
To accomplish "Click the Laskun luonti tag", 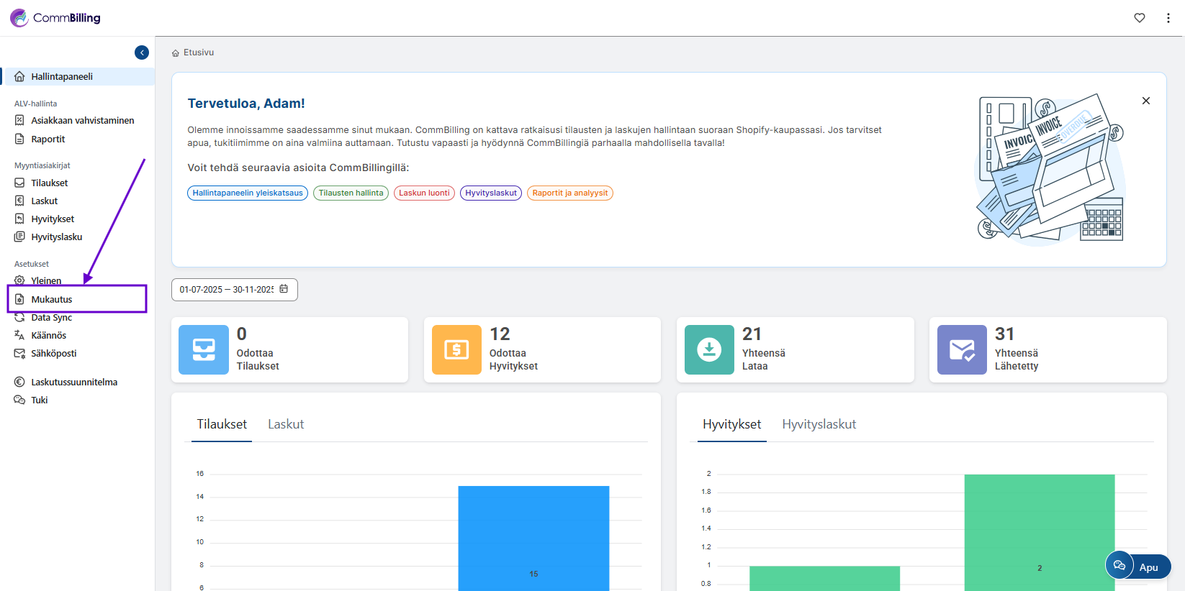I will (x=424, y=193).
